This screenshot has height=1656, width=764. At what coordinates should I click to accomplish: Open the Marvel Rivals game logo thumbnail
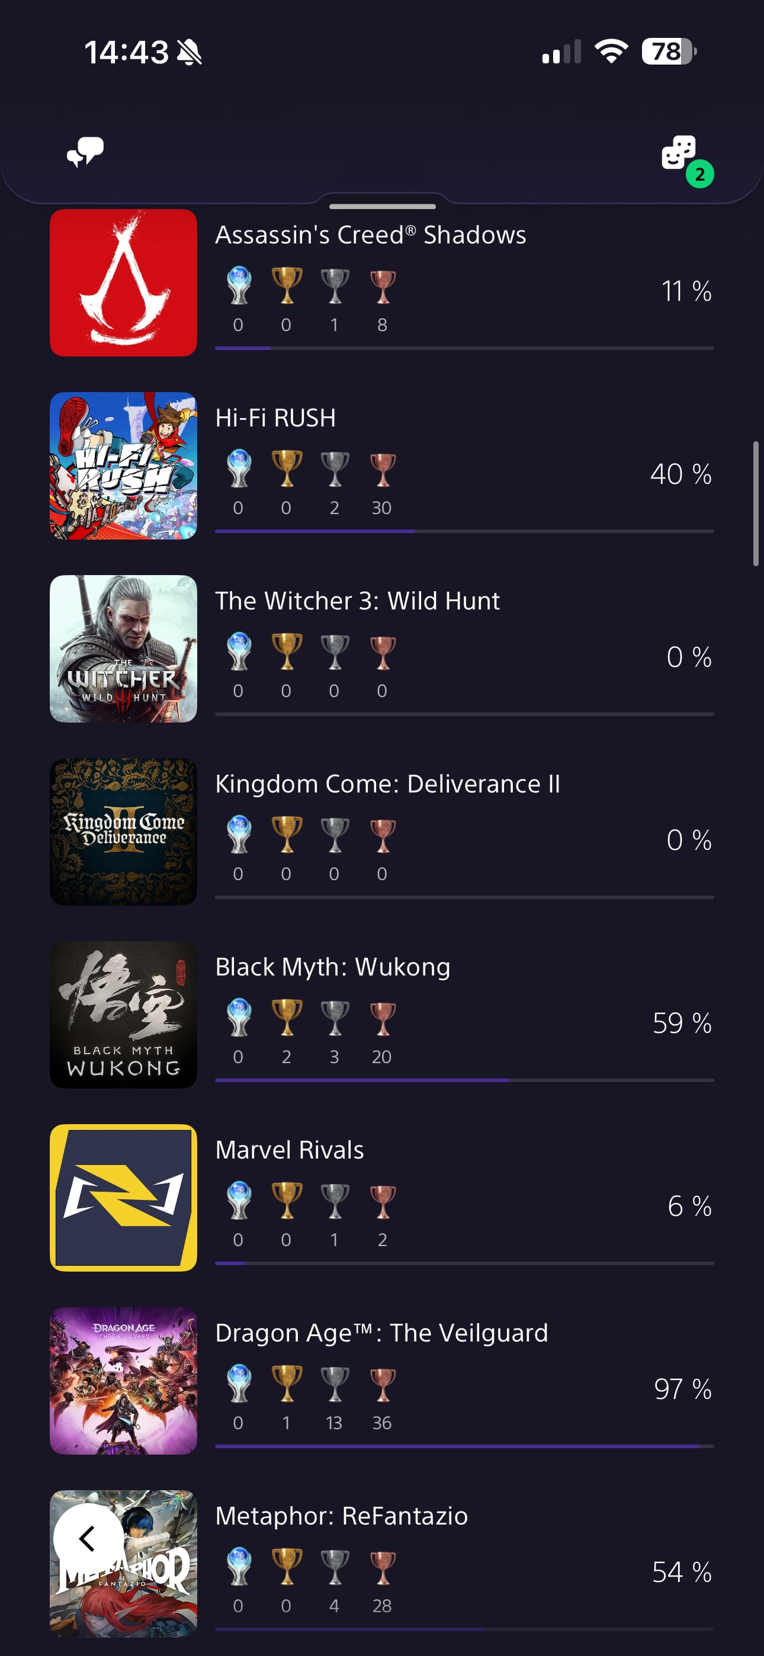123,1198
